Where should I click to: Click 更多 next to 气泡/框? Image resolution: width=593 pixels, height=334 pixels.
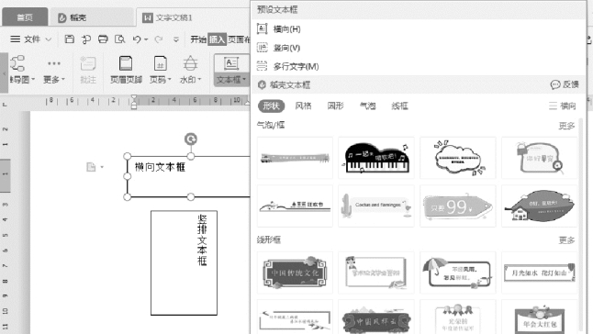566,126
